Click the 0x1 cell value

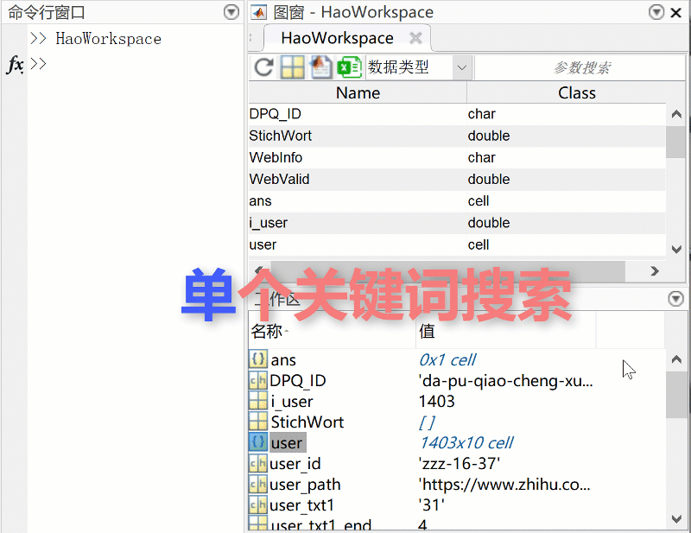pyautogui.click(x=447, y=360)
